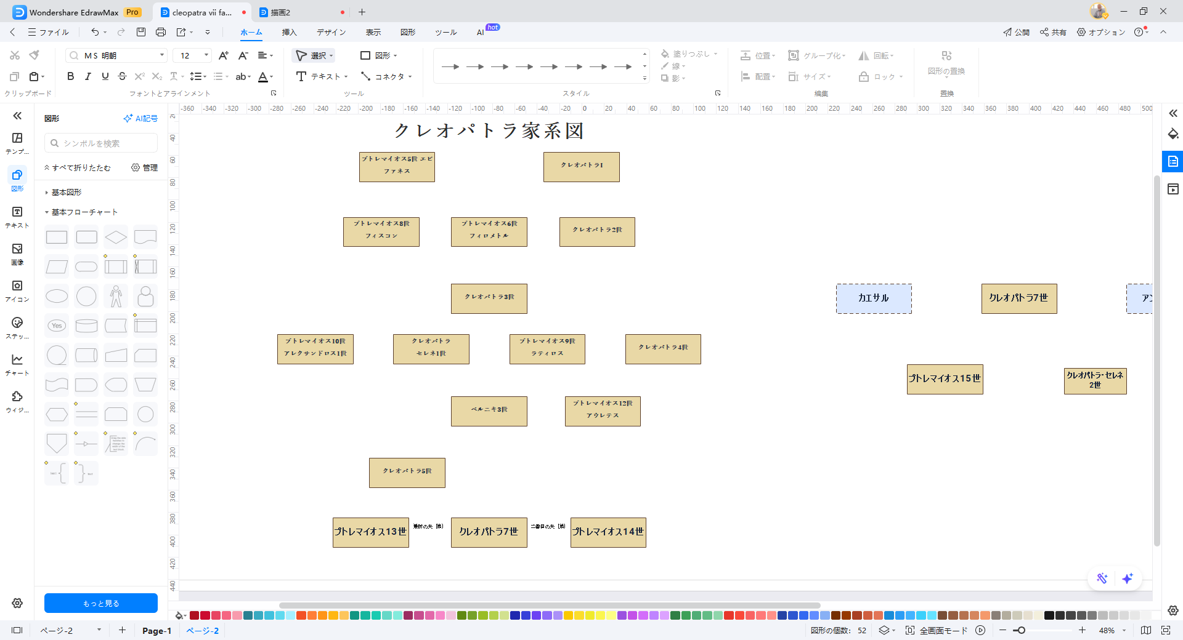
Task: Open the チャート panel in the left sidebar
Action: tap(17, 363)
